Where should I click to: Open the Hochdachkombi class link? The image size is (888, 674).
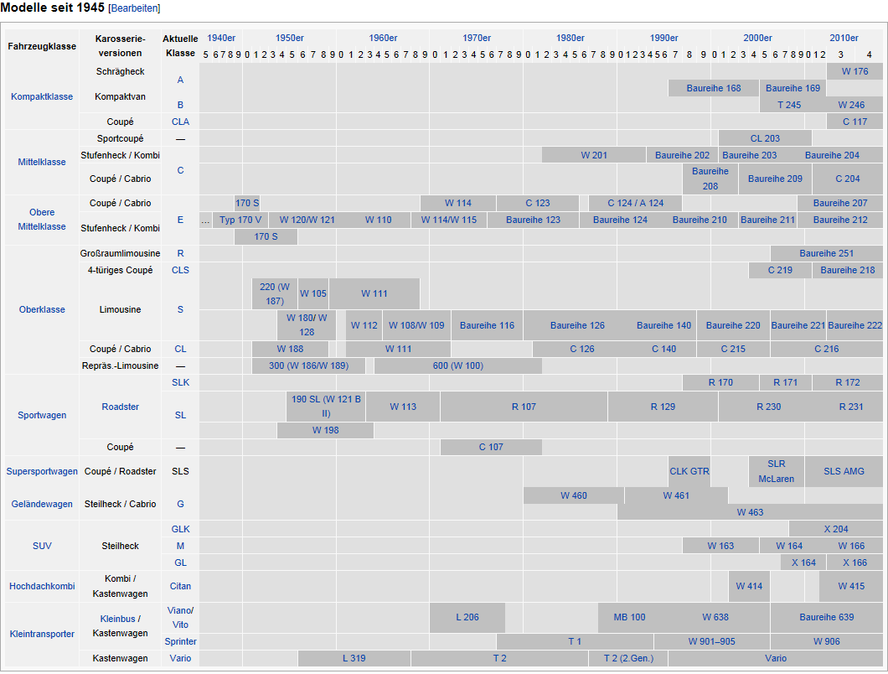(42, 586)
